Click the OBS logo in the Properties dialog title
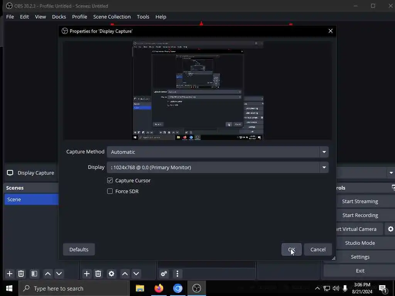Screen dimensions: 395x296 pyautogui.click(x=65, y=31)
